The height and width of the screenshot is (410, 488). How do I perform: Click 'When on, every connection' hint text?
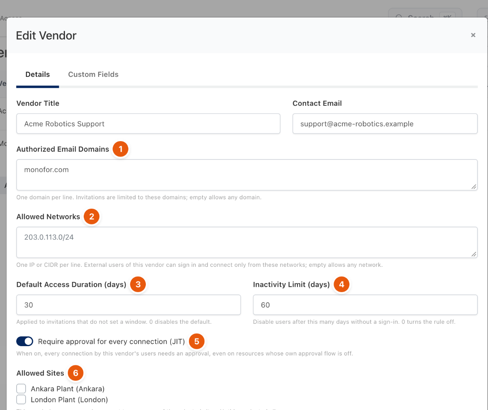[184, 353]
